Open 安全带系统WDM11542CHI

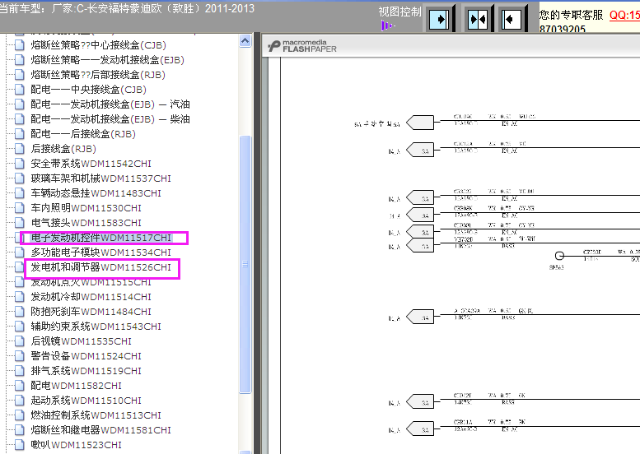click(91, 164)
